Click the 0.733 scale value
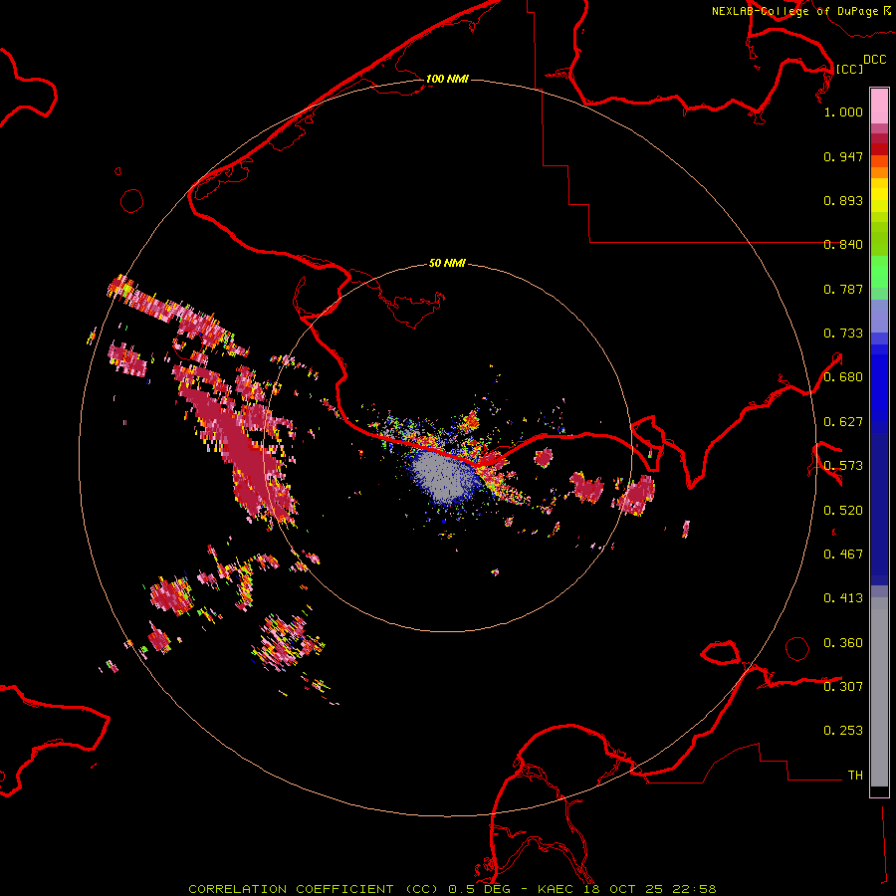This screenshot has width=896, height=896. pyautogui.click(x=843, y=334)
